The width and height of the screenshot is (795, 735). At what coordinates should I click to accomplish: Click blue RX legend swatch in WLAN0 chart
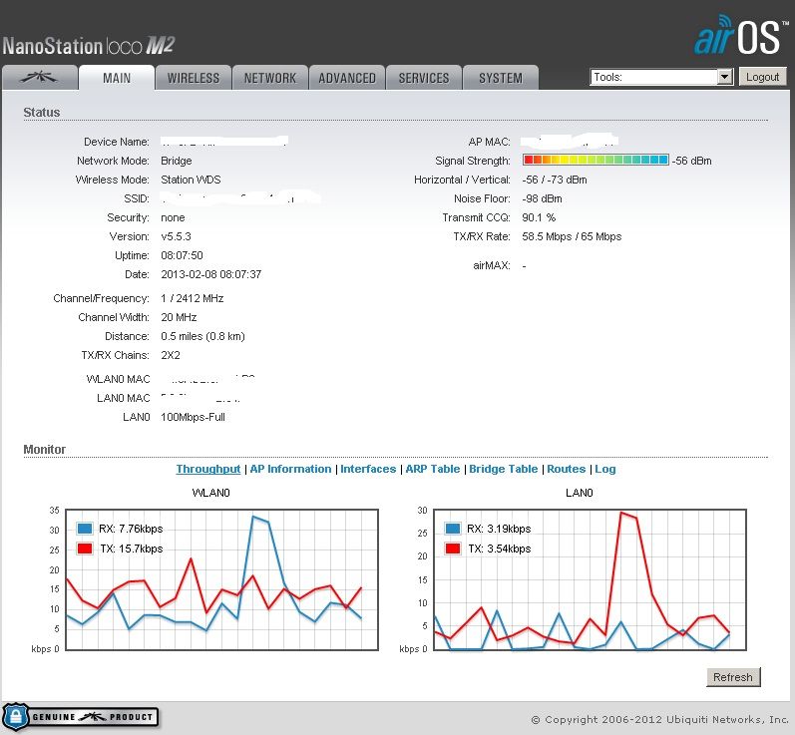[85, 529]
